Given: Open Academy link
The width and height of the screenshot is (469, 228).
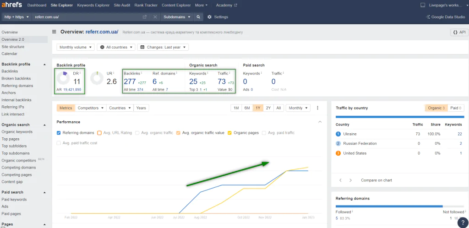Looking at the screenshot, I should [226, 5].
